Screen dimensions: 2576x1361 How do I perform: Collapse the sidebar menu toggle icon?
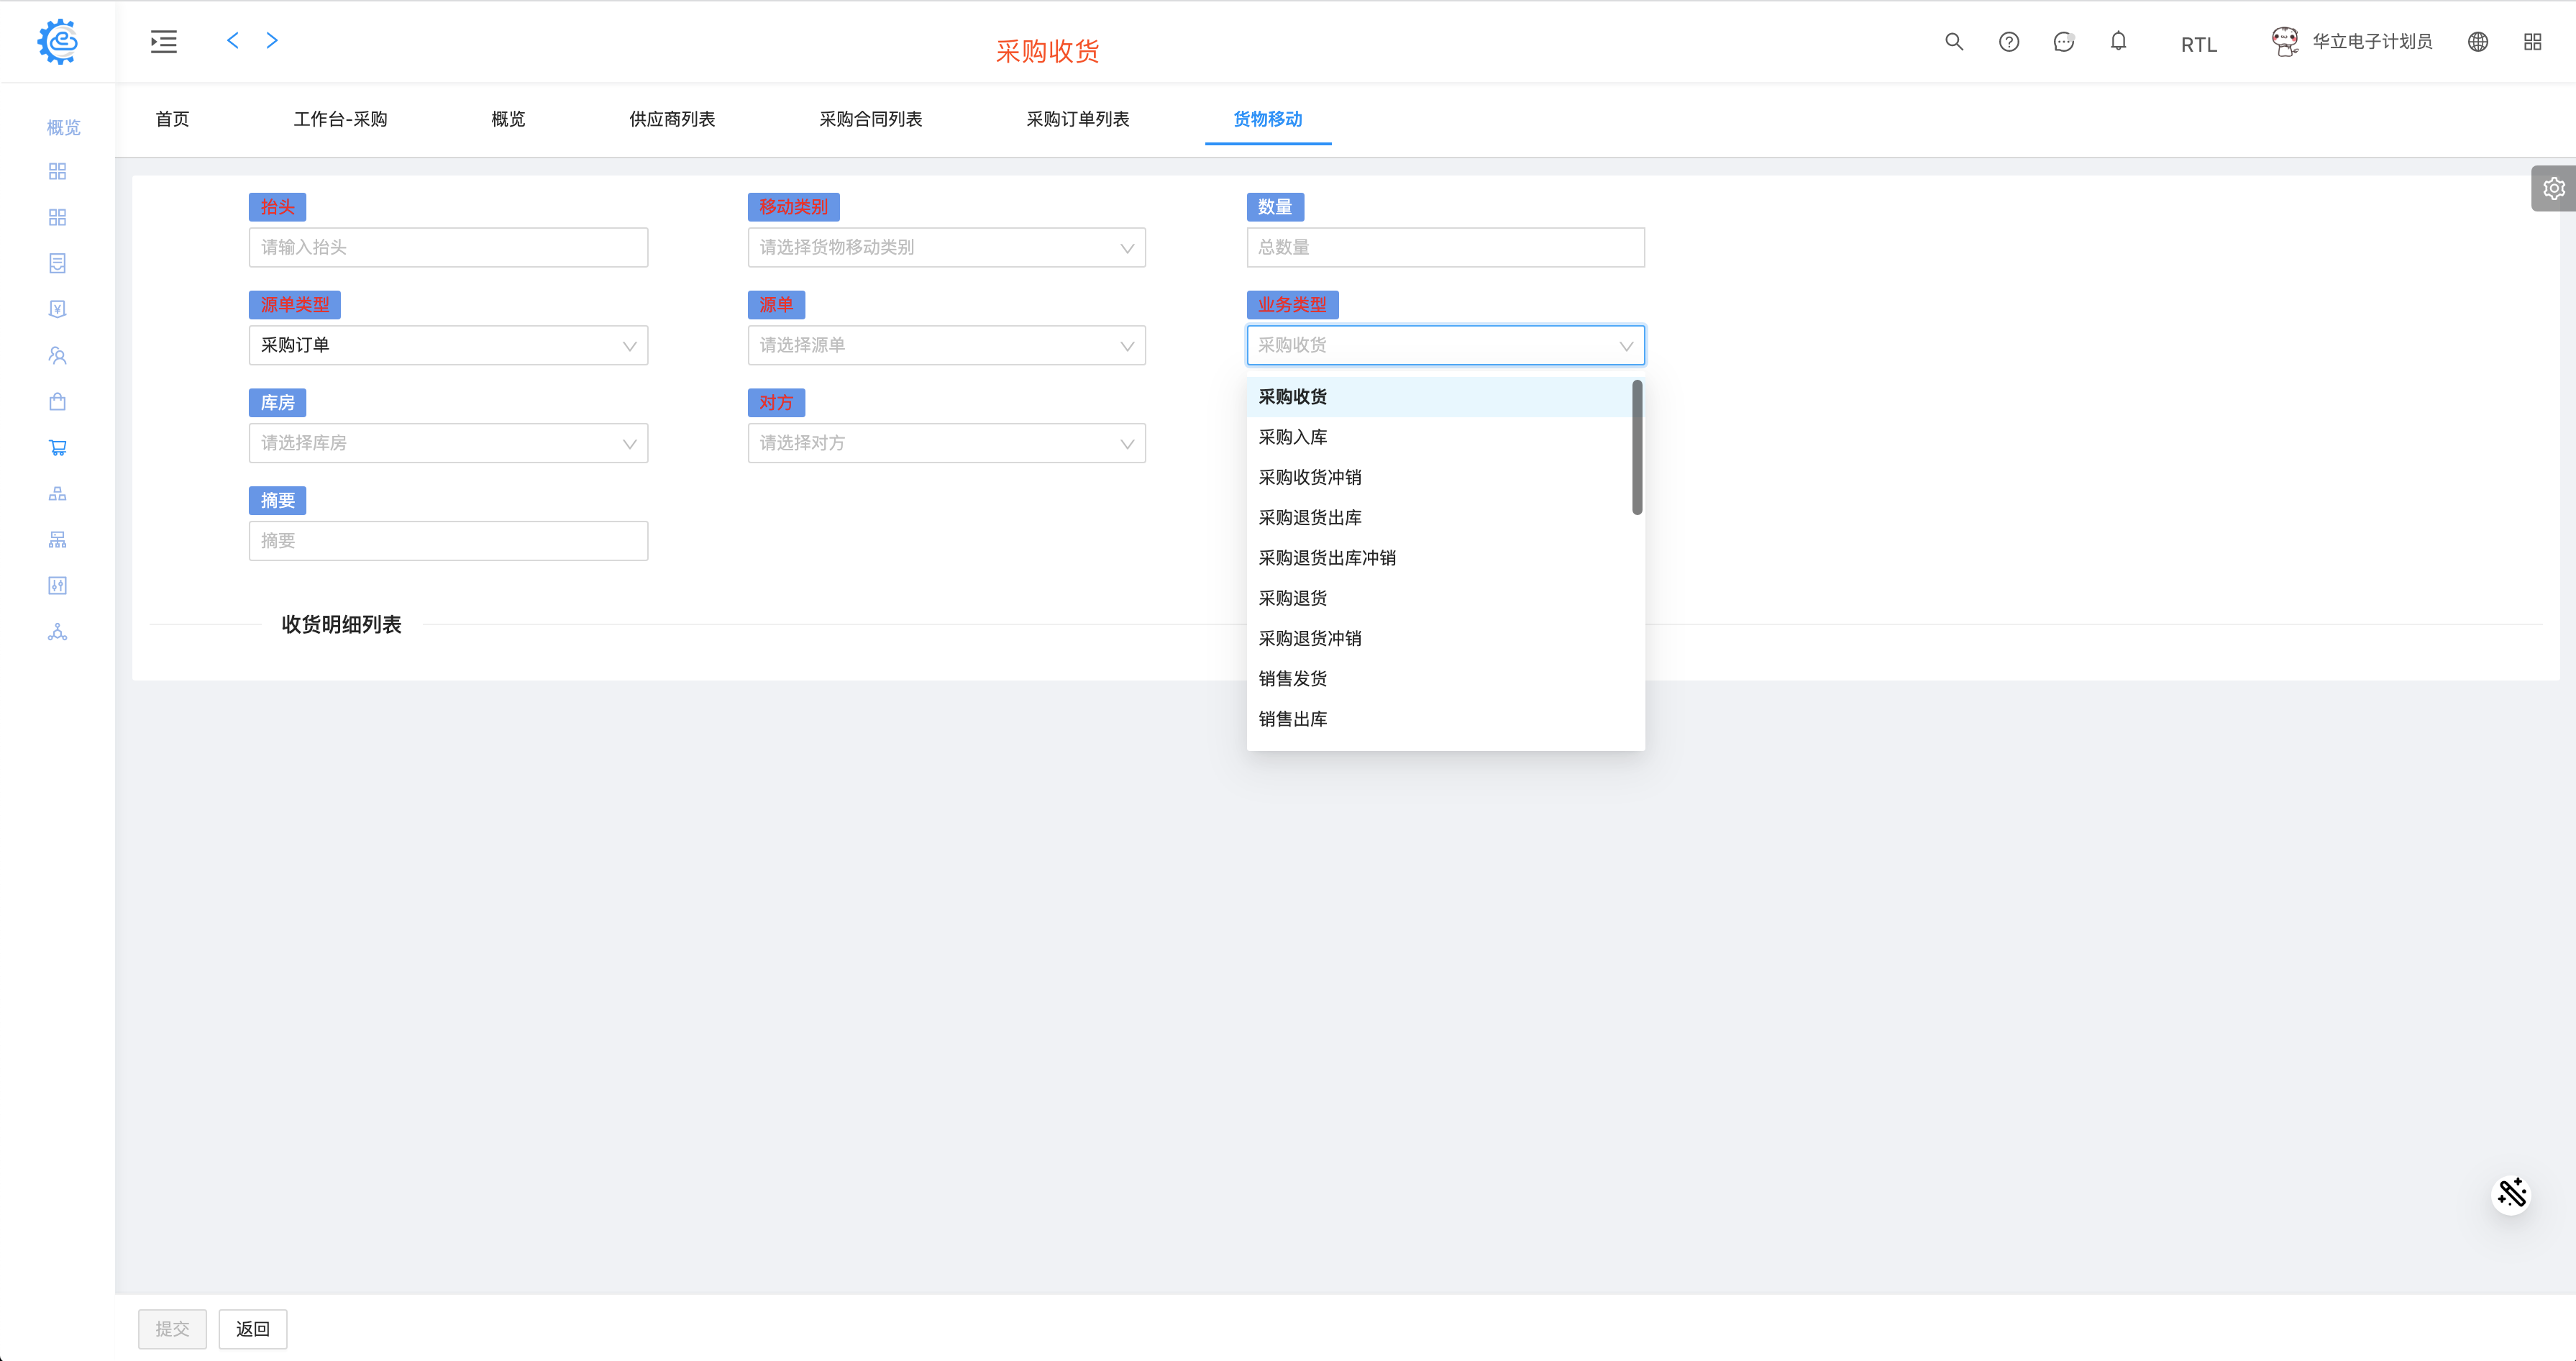point(163,42)
